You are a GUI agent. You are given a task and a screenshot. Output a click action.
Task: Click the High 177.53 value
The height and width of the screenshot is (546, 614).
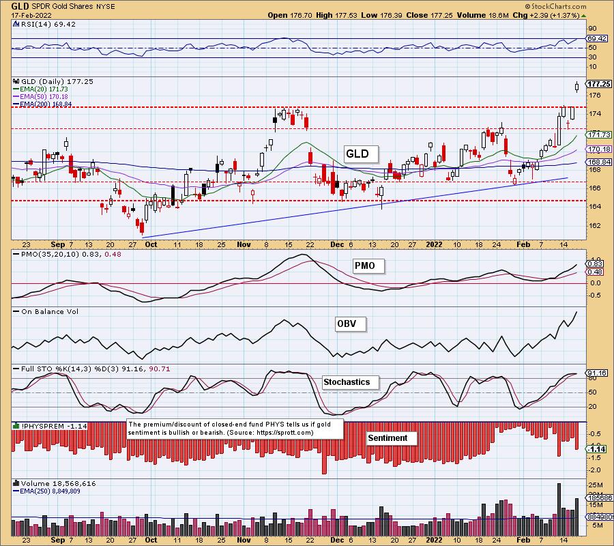pyautogui.click(x=336, y=15)
